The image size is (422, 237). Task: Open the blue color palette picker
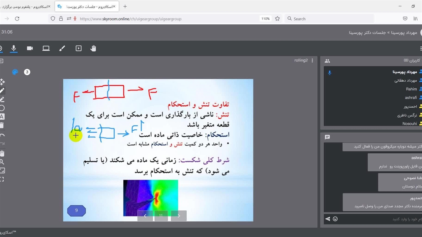coord(15,72)
